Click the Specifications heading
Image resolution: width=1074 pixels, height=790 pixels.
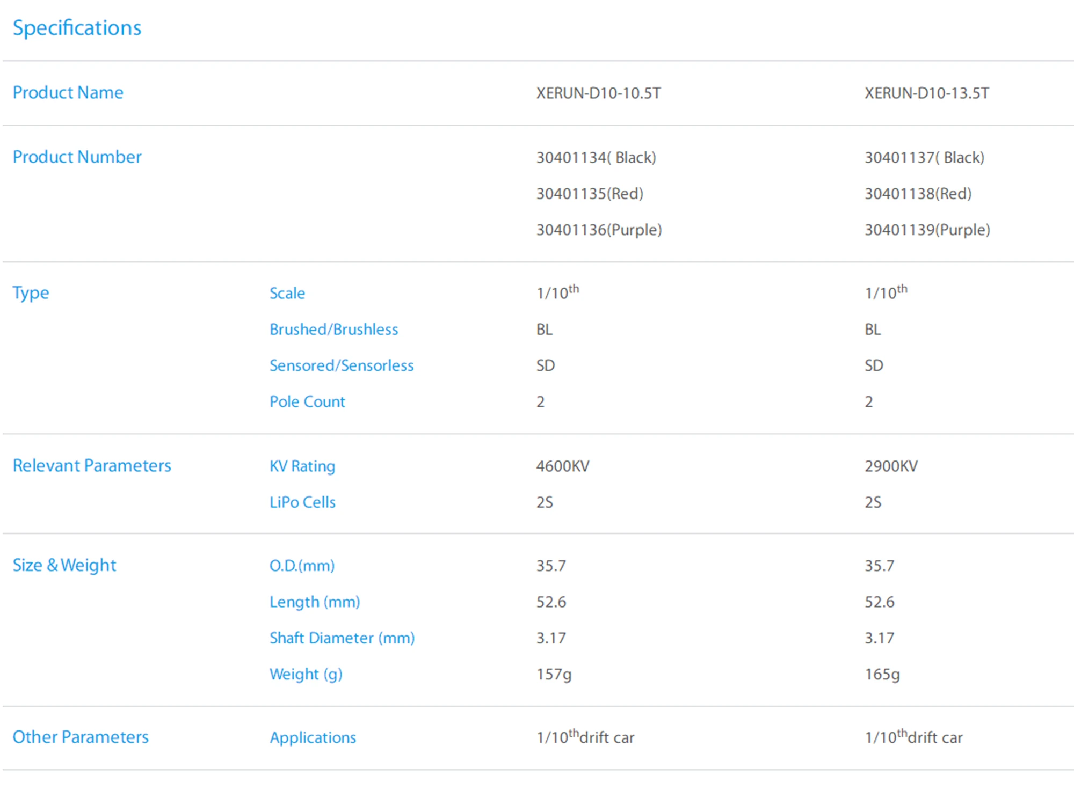(77, 28)
